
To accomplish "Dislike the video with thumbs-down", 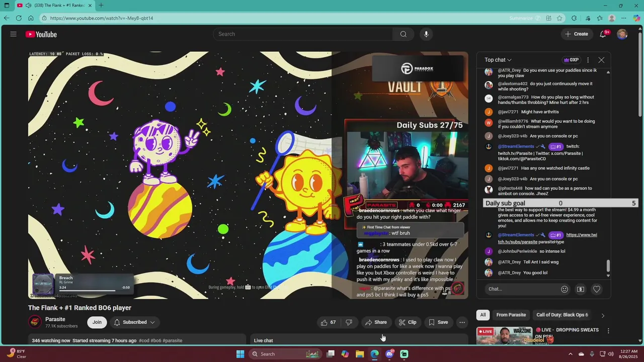I will point(349,322).
